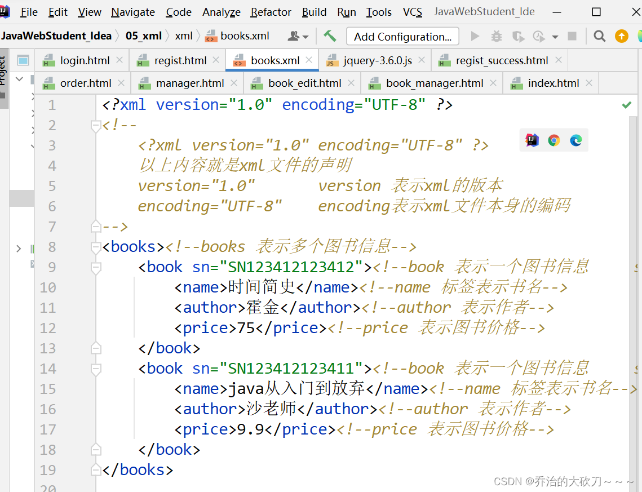The width and height of the screenshot is (642, 492).
Task: Click the orange update arrow icon
Action: tap(622, 37)
